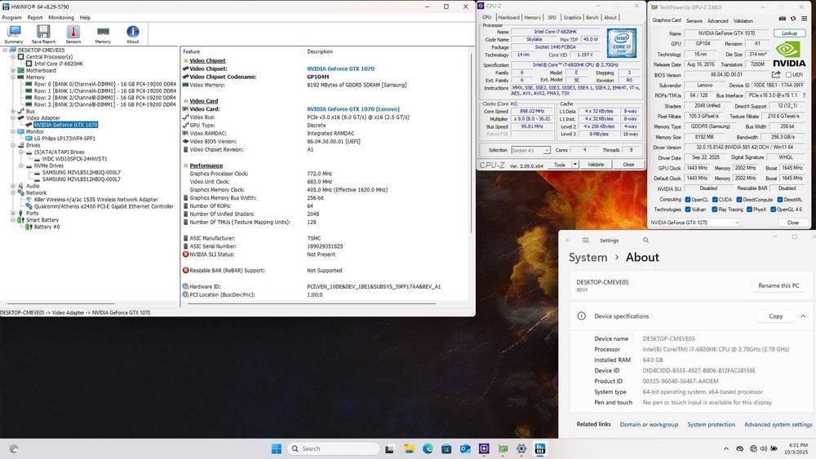Viewport: 816px width, 459px height.
Task: Click the About info icon in HWiNFO toolbar
Action: coord(133,34)
